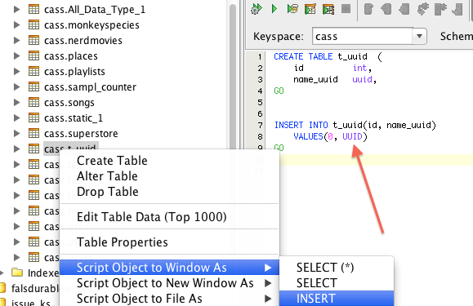Click the 'VALUES(0, UUID)' editor line
Image resolution: width=473 pixels, height=306 pixels.
click(x=330, y=136)
